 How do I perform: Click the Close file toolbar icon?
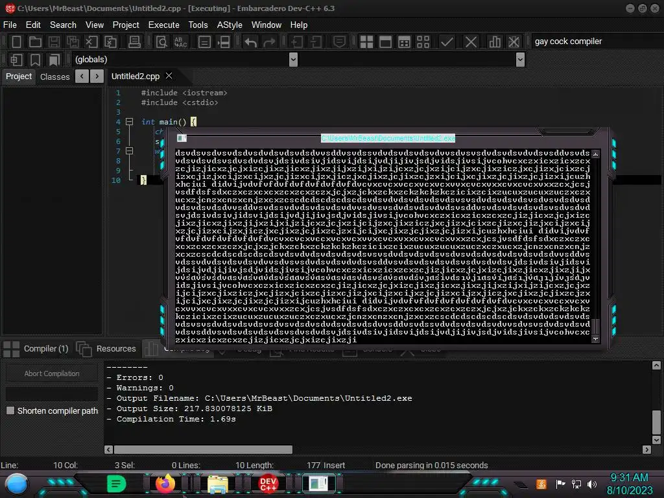point(91,42)
